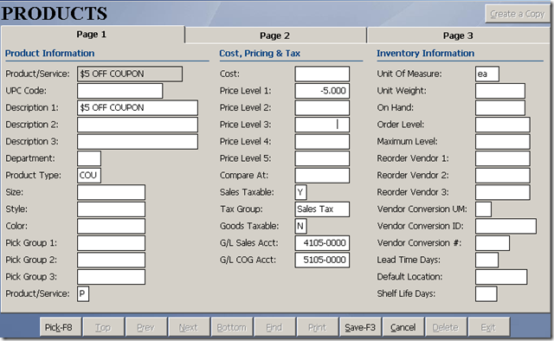This screenshot has height=341, width=554.
Task: Edit the G/L Sales Acct field
Action: pyautogui.click(x=322, y=243)
